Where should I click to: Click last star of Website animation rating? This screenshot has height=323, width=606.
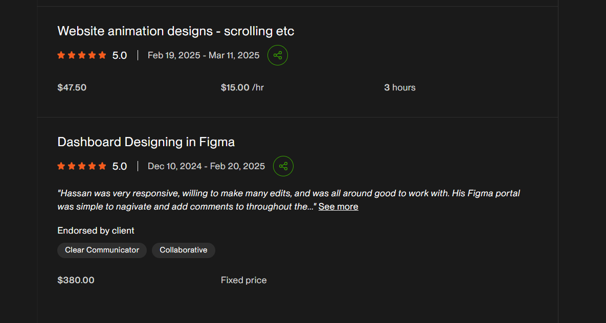102,55
